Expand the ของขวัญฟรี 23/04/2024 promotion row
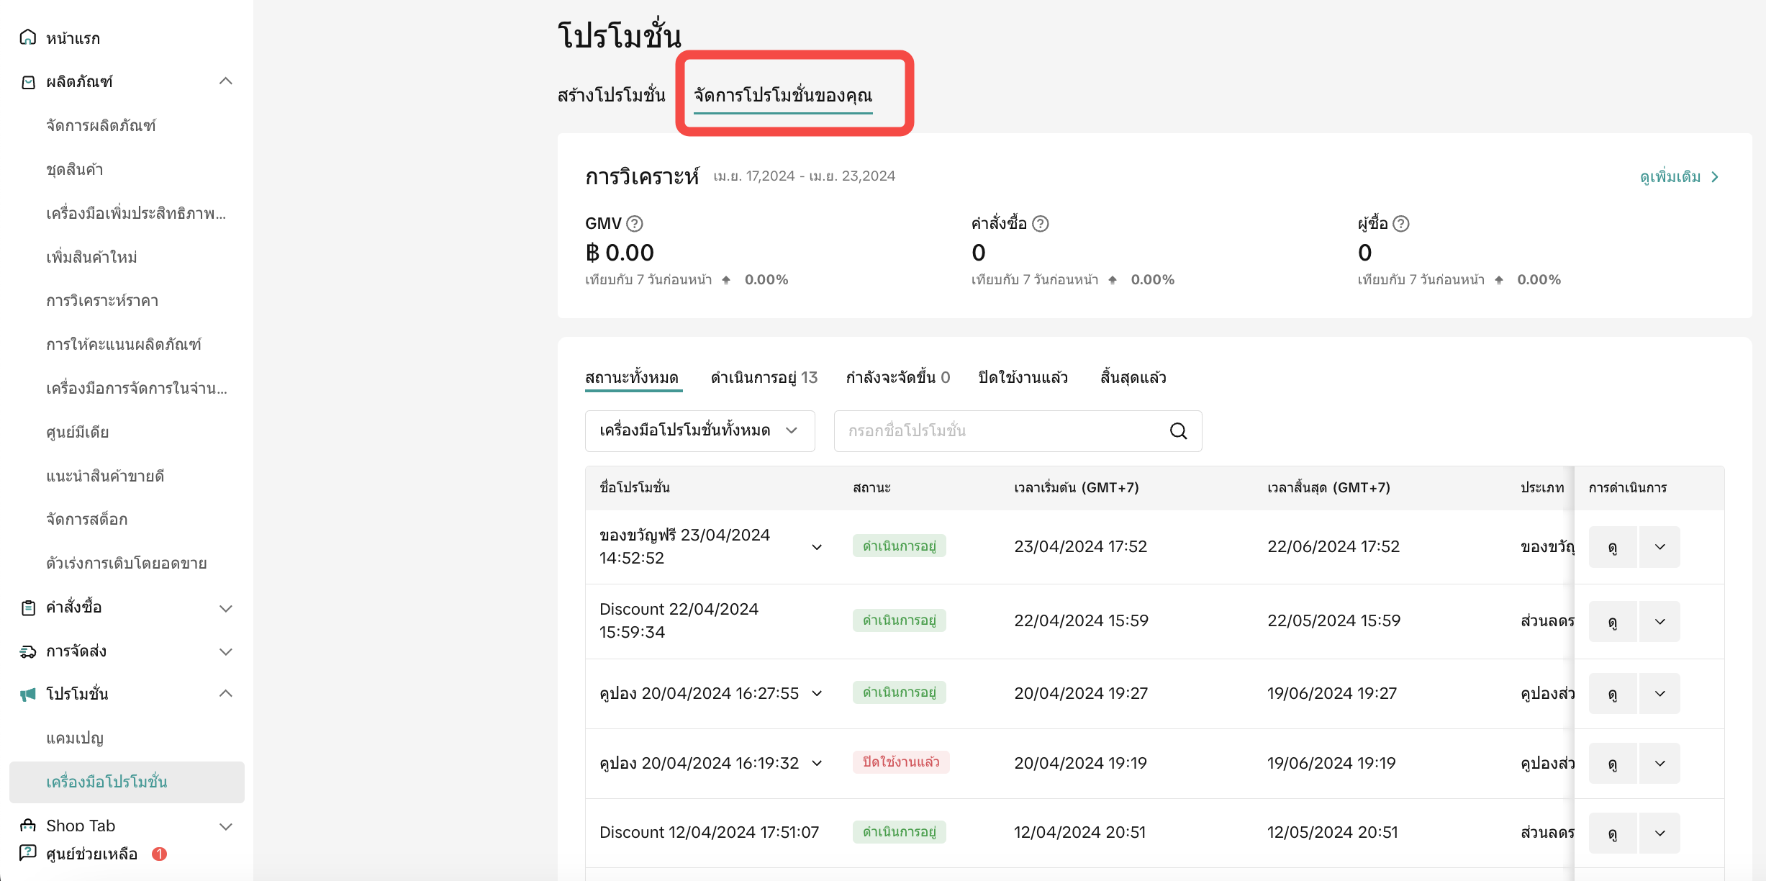The height and width of the screenshot is (881, 1766). point(817,547)
